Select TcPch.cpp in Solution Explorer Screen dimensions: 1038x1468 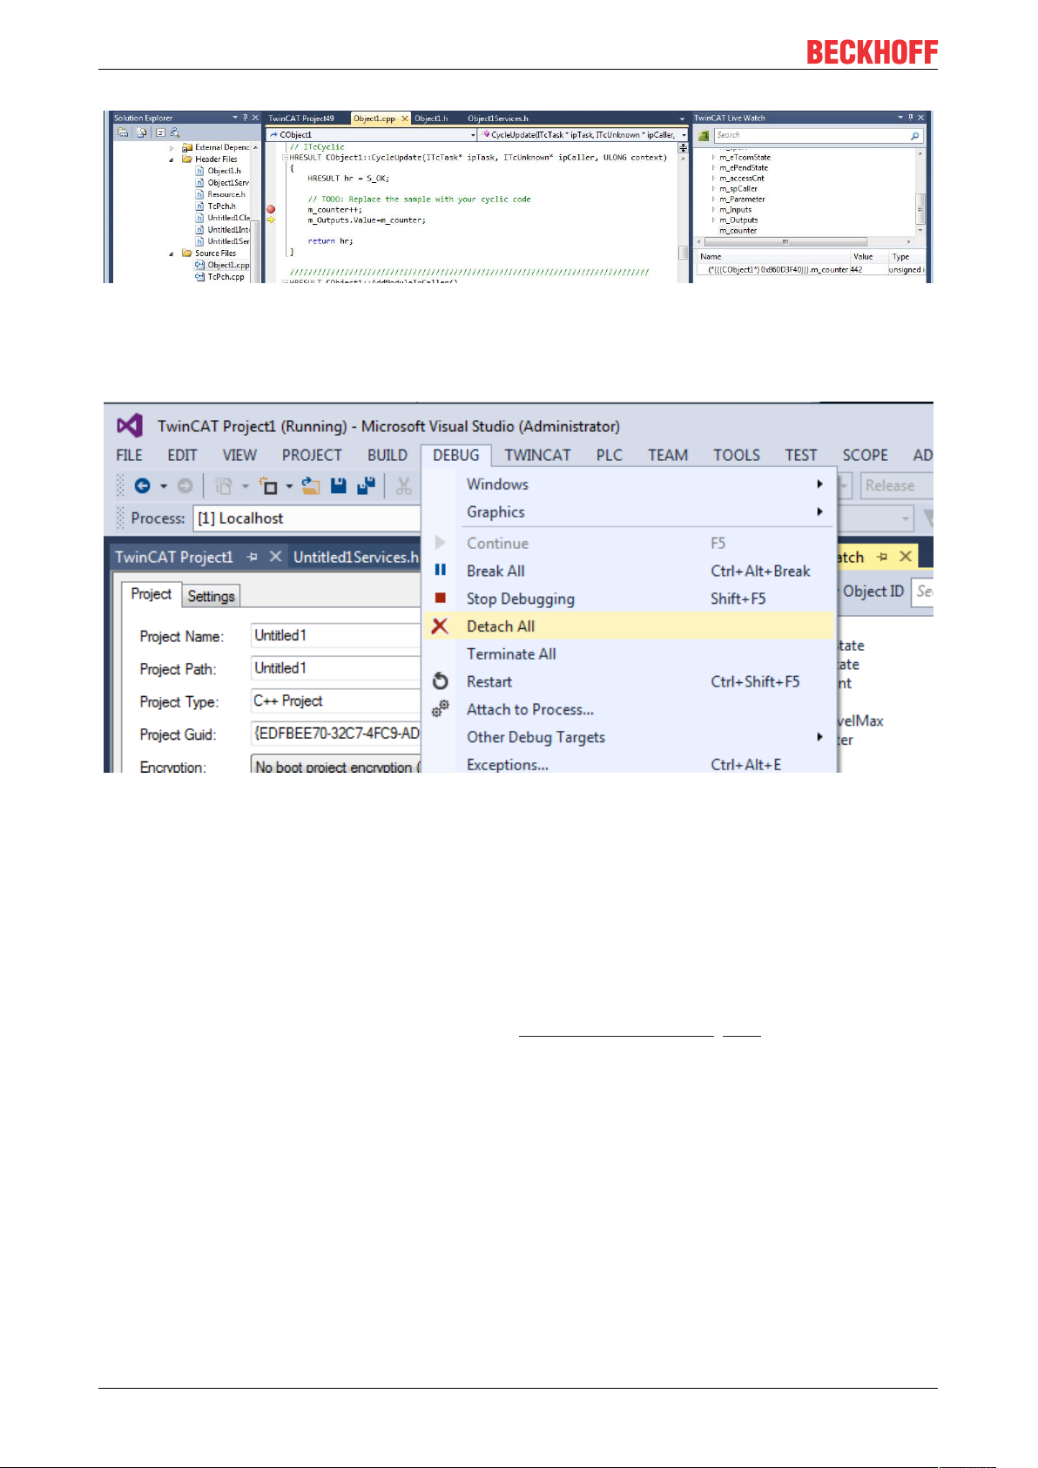point(226,277)
